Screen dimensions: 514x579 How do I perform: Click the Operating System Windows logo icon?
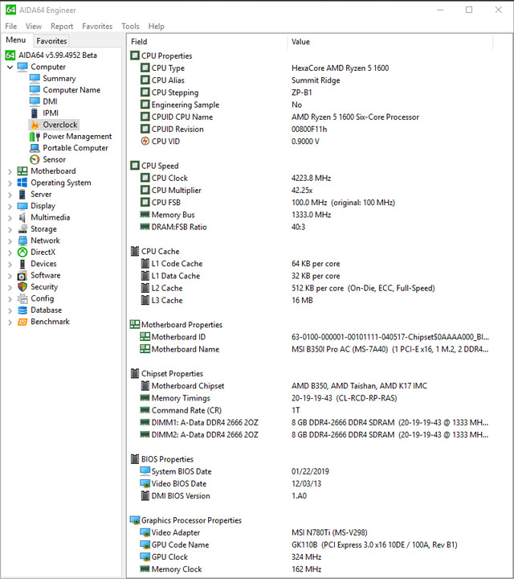pyautogui.click(x=22, y=183)
